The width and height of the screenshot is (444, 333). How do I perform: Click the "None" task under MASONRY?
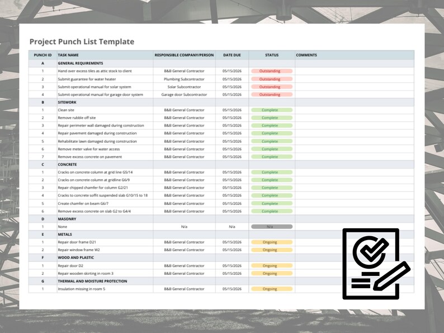tap(62, 227)
